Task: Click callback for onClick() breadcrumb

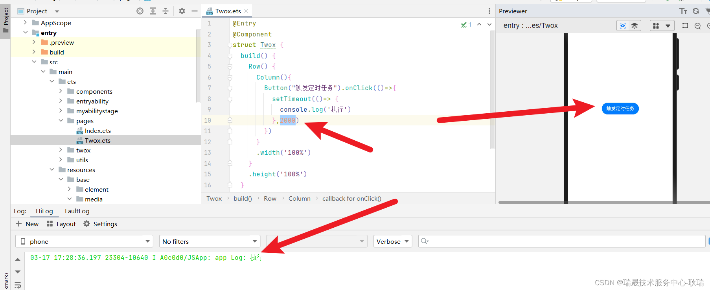Action: [352, 198]
